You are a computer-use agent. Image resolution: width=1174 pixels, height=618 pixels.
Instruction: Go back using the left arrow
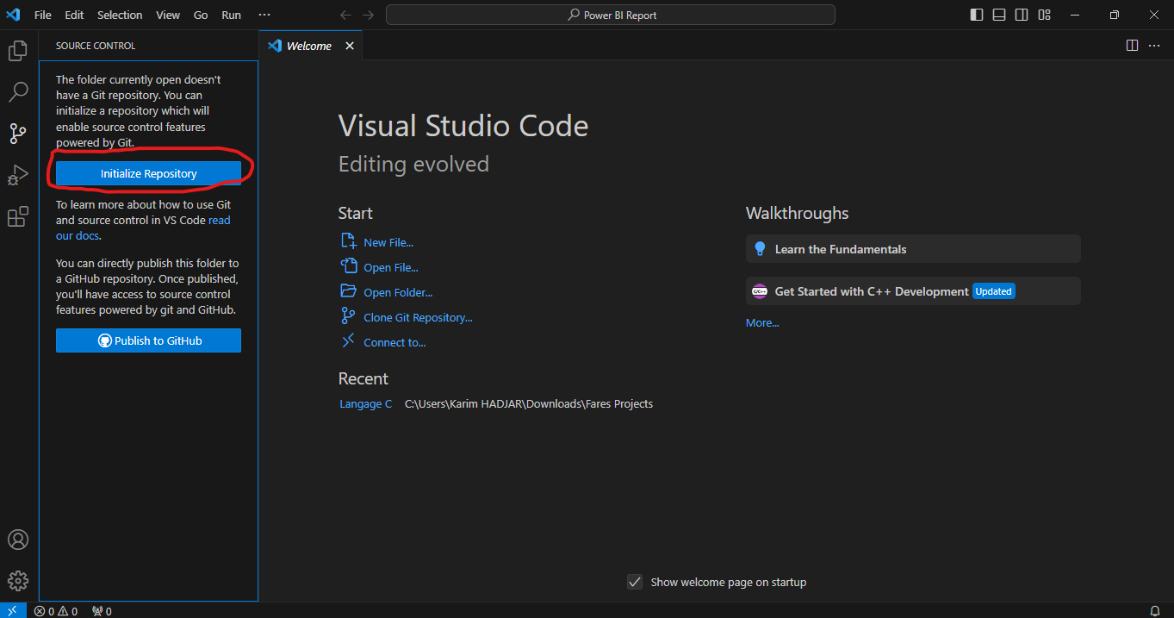point(345,15)
